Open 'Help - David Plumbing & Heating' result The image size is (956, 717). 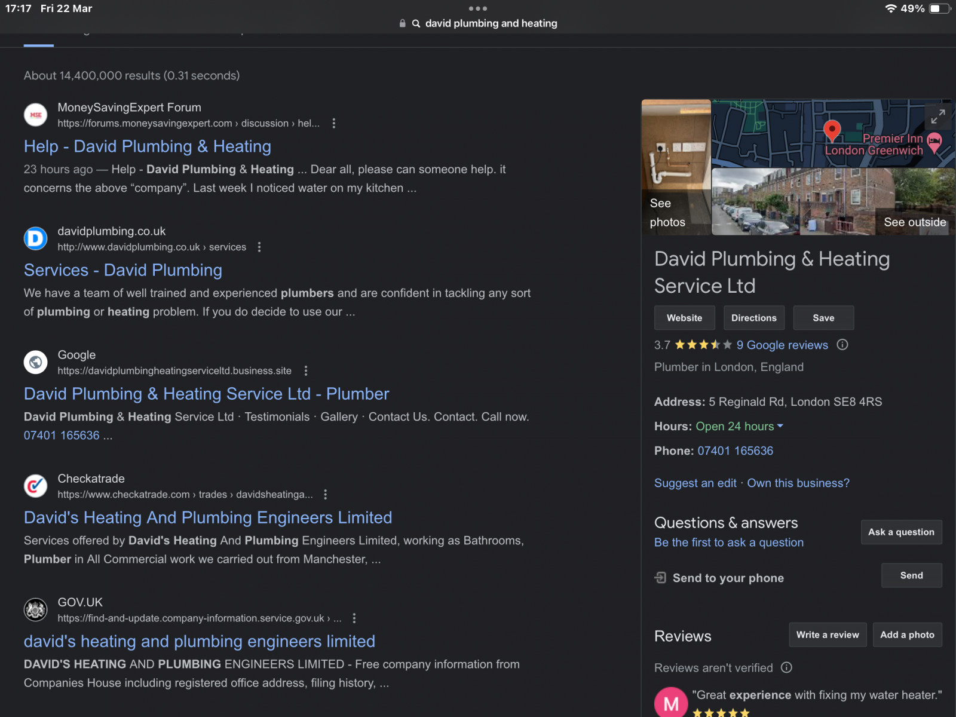tap(148, 146)
